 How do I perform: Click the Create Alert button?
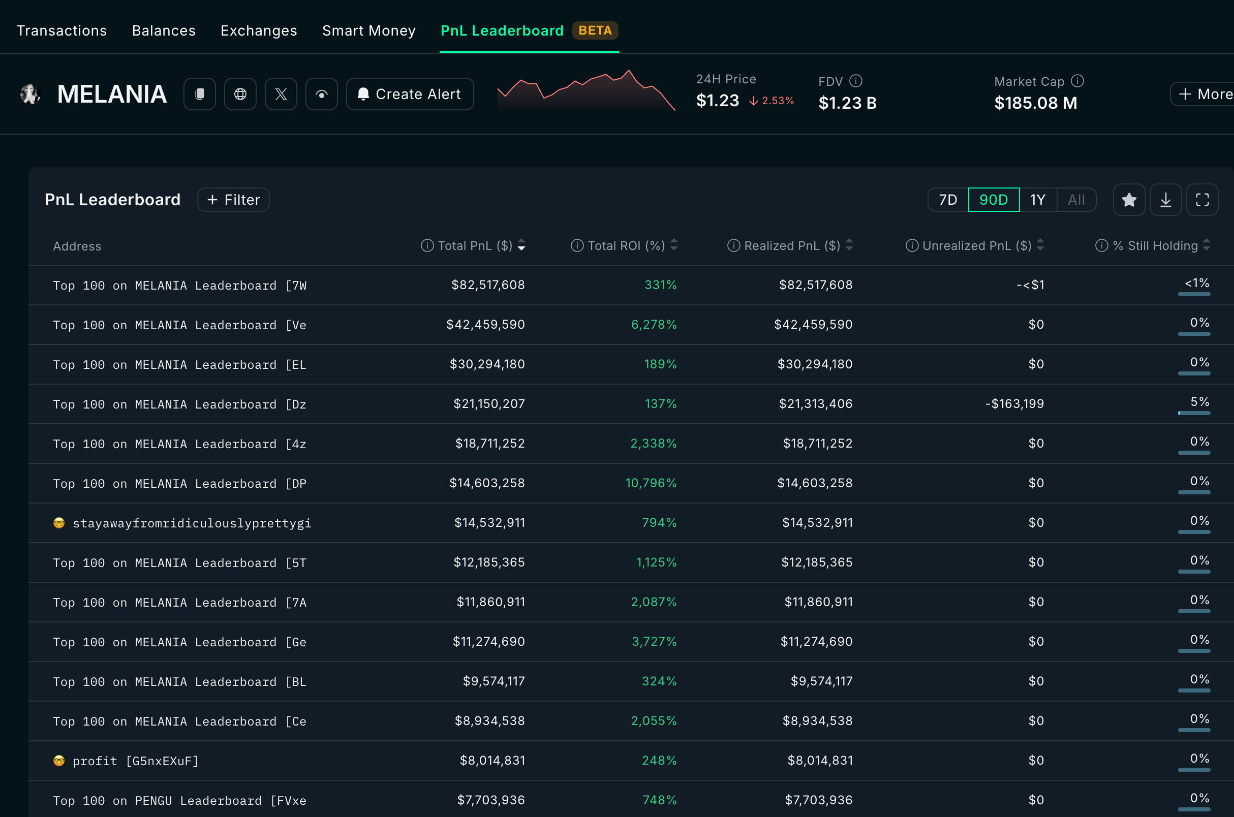410,95
